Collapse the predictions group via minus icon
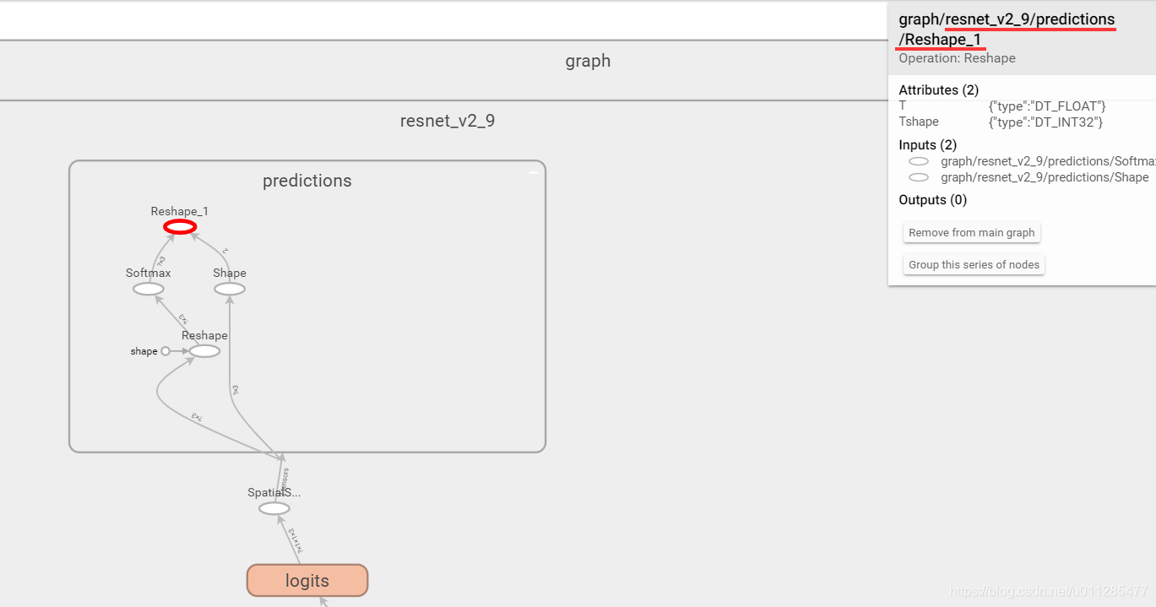 point(534,171)
